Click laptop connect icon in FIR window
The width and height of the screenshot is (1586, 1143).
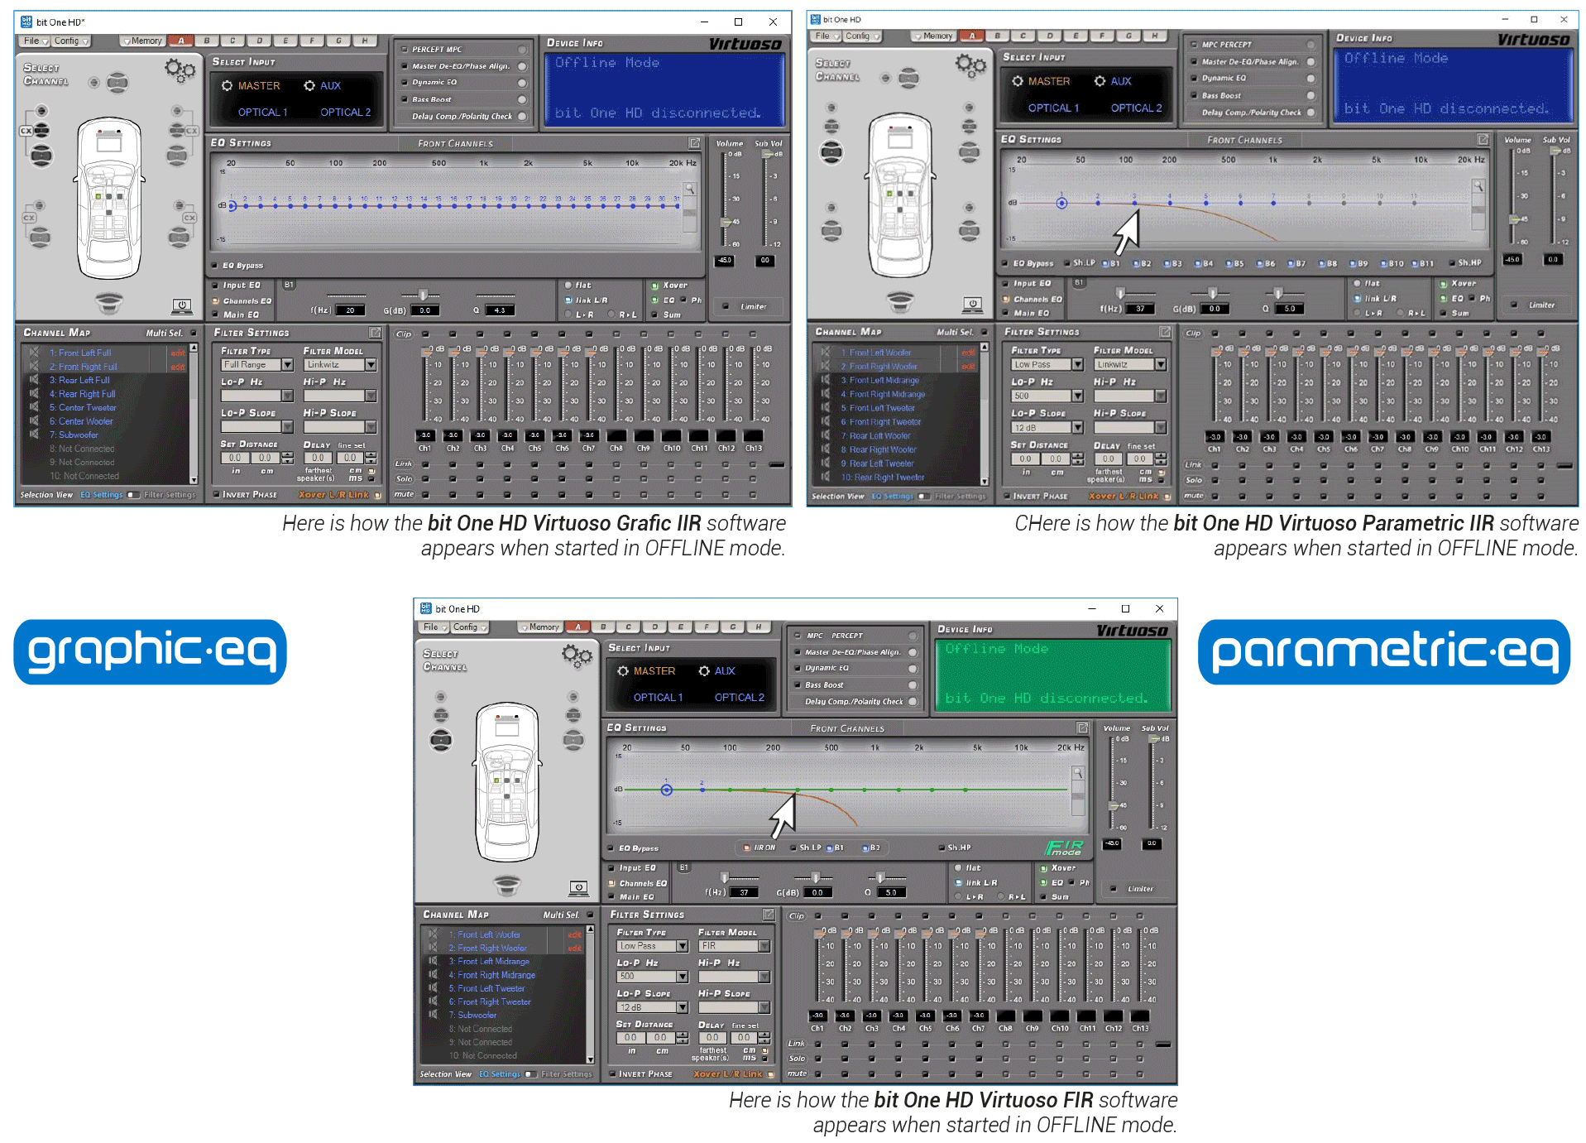[579, 888]
